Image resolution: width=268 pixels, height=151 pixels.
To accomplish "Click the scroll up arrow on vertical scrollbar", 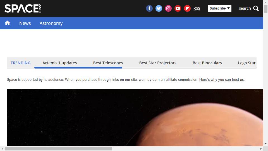I will (265, 2).
